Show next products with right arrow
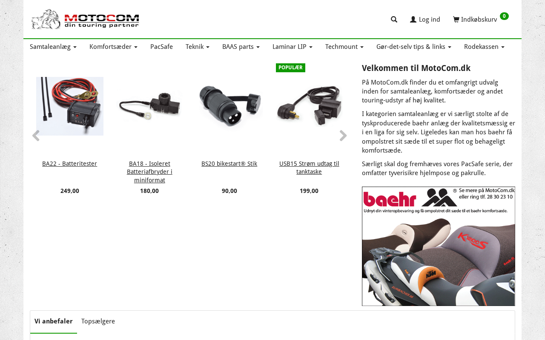The width and height of the screenshot is (545, 340). (x=343, y=136)
